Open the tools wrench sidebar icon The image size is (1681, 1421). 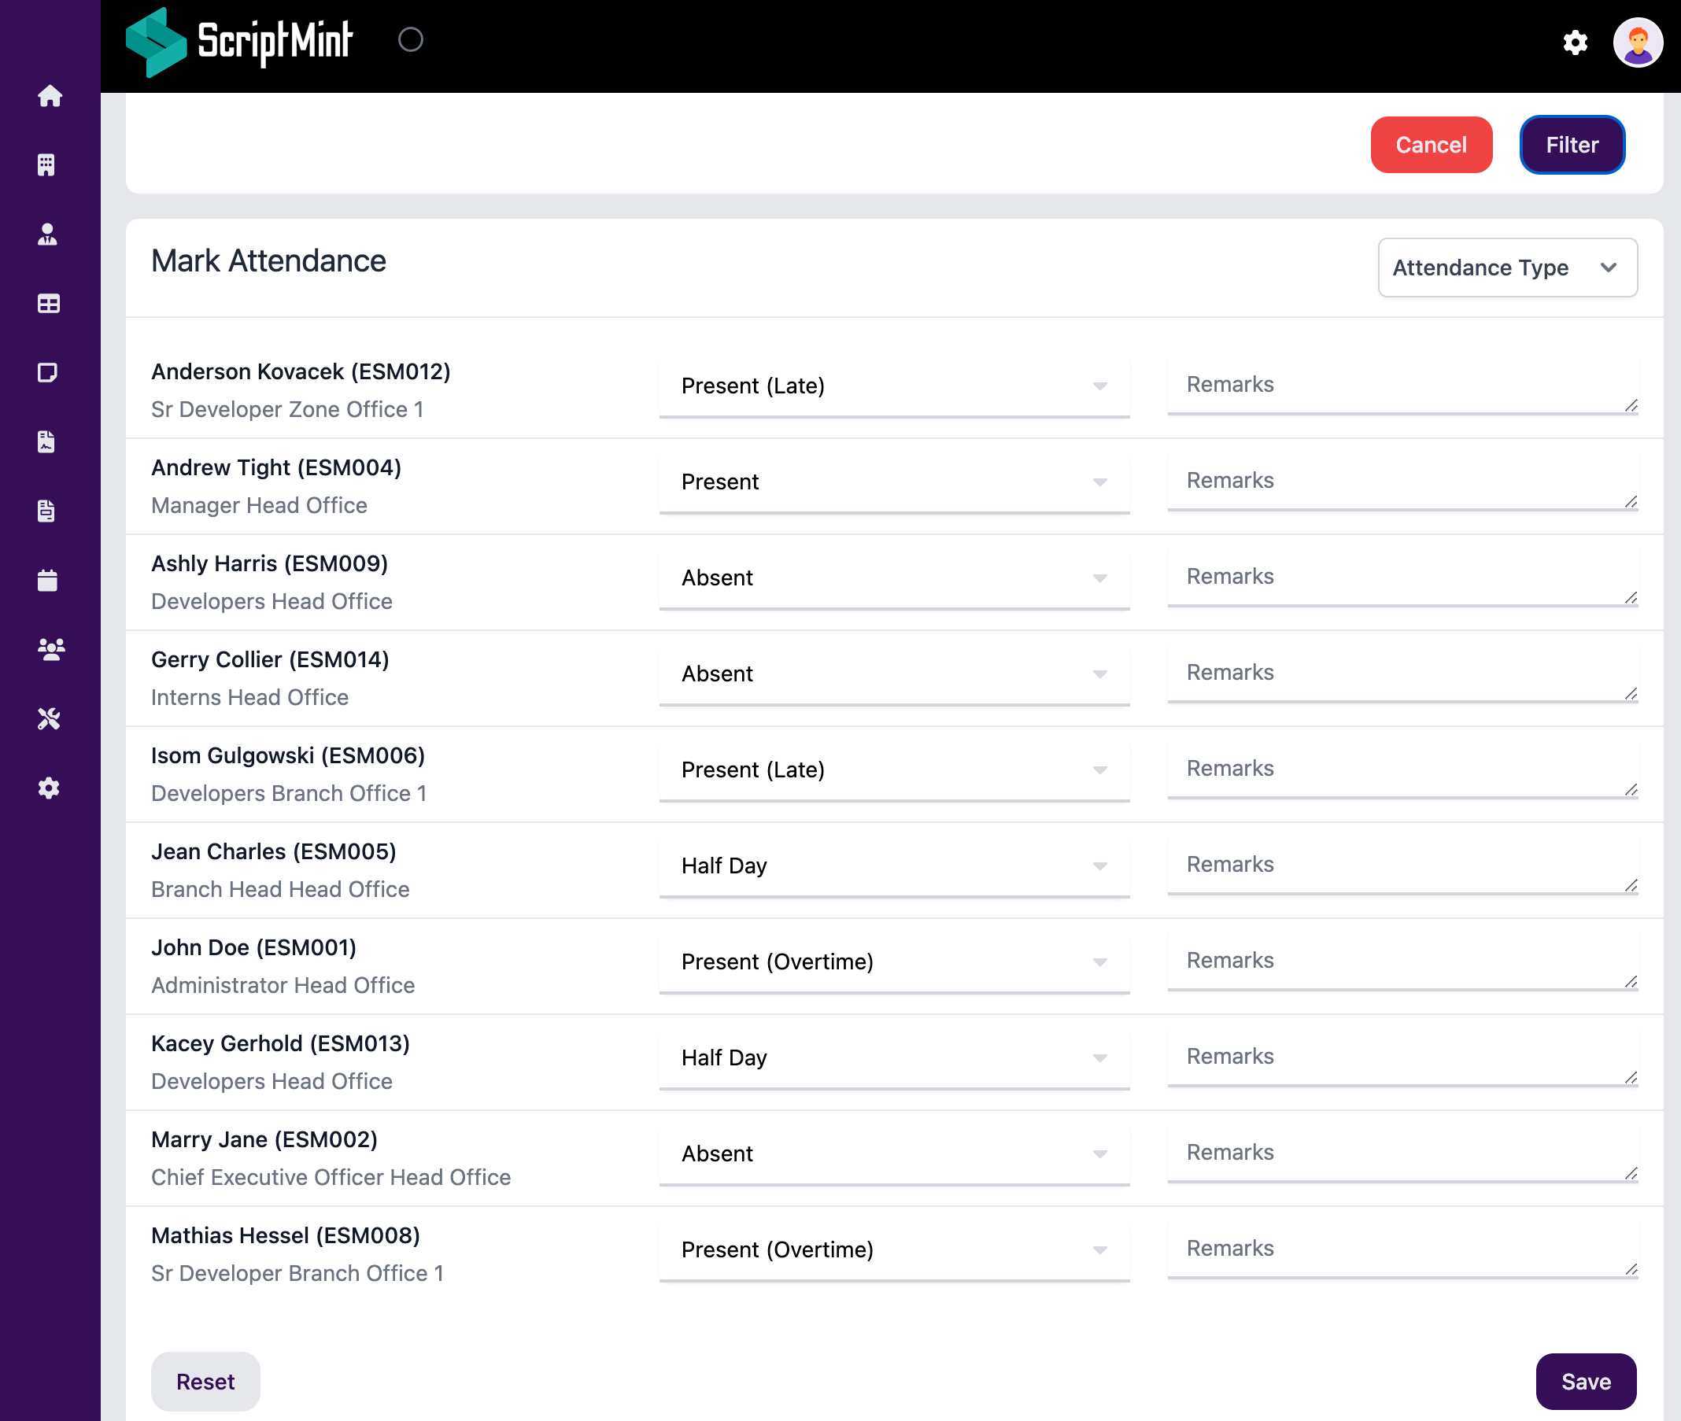tap(48, 718)
